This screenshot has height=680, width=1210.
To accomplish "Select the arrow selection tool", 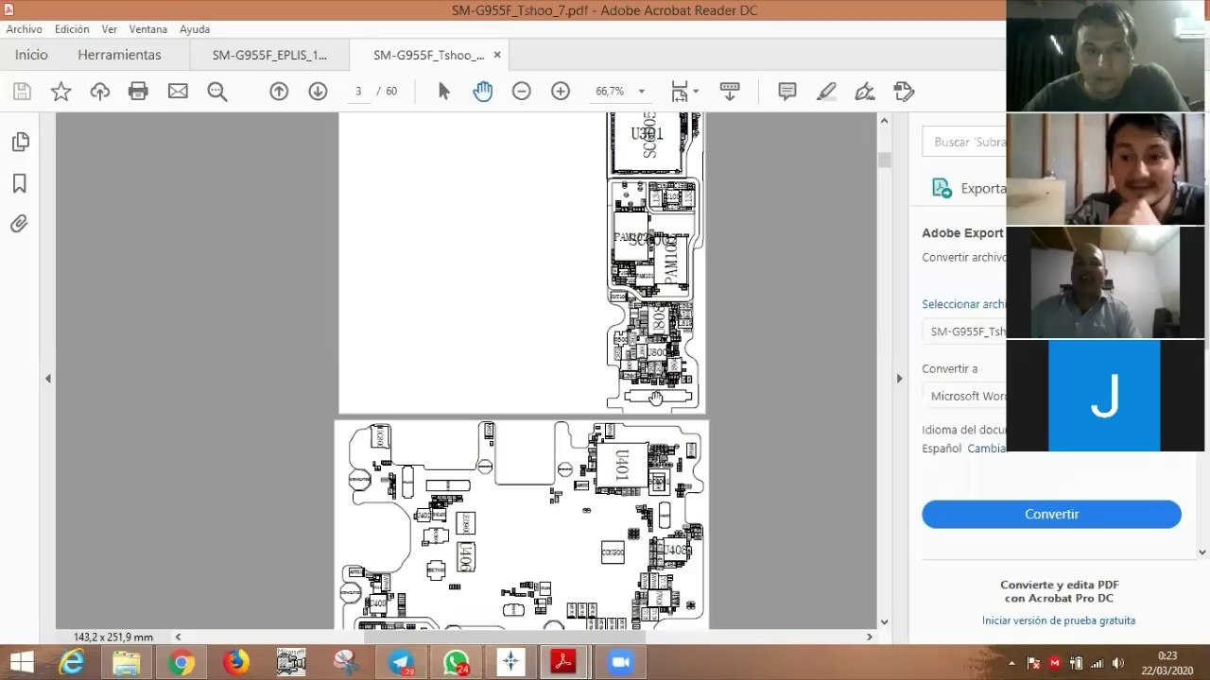I will point(444,92).
